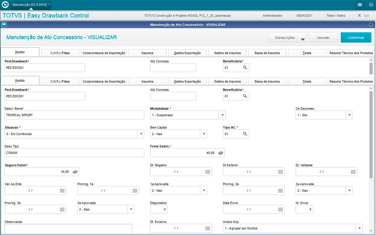The width and height of the screenshot is (376, 235).
Task: Expand the Ctr.Siscomex dropdown
Action: click(x=349, y=115)
